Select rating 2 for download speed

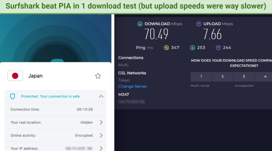coord(222,76)
